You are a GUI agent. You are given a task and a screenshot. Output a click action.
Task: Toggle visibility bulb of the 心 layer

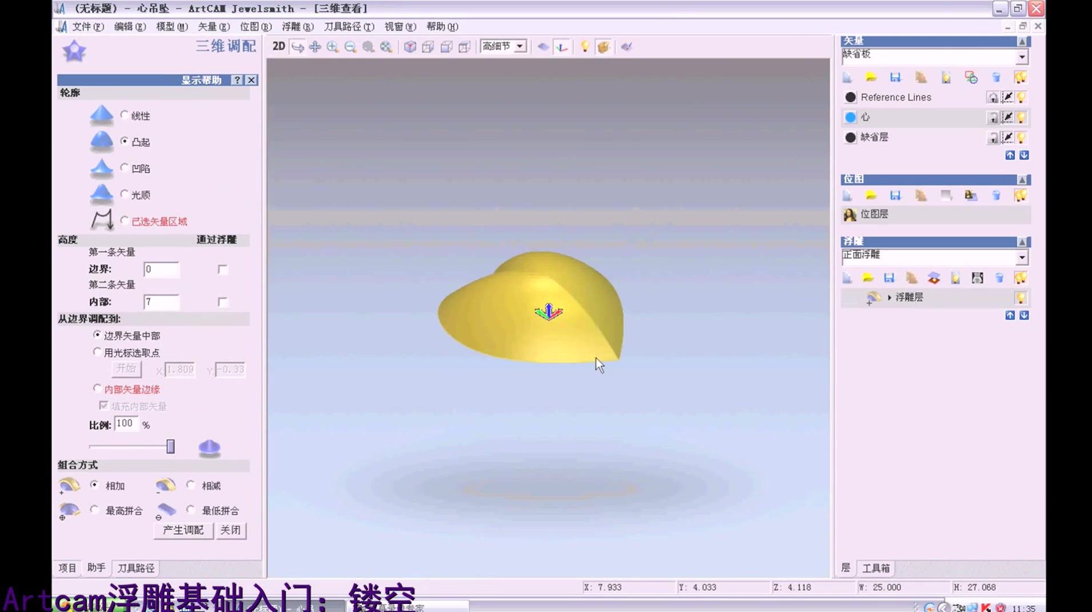point(1022,117)
